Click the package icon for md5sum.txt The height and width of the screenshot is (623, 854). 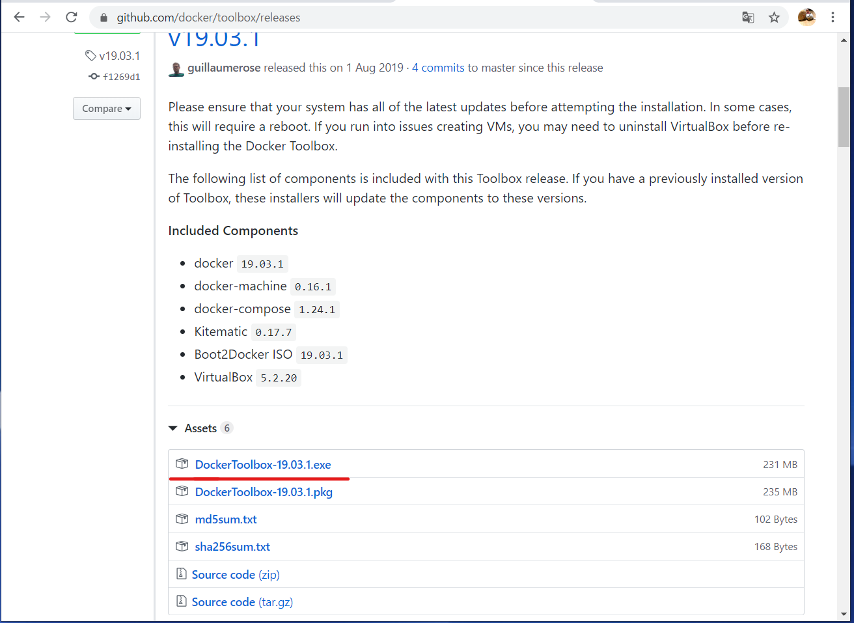pos(182,519)
